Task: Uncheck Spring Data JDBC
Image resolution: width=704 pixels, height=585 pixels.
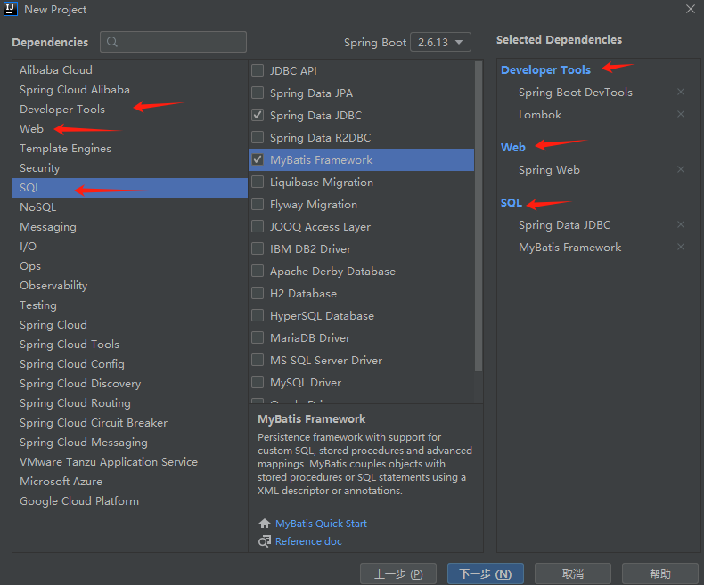Action: tap(258, 115)
